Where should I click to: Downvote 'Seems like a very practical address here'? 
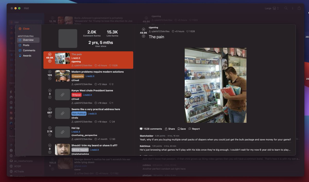click(x=50, y=116)
